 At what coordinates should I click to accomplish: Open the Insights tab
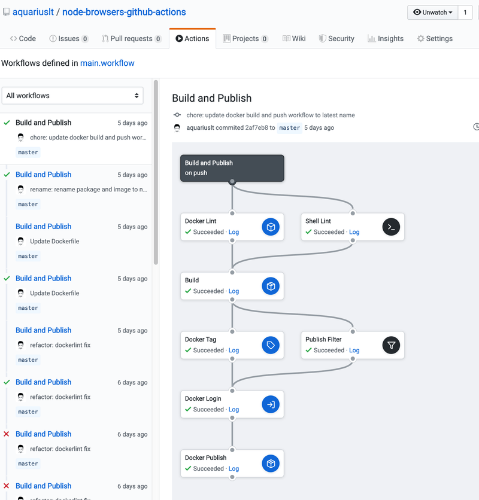[386, 39]
